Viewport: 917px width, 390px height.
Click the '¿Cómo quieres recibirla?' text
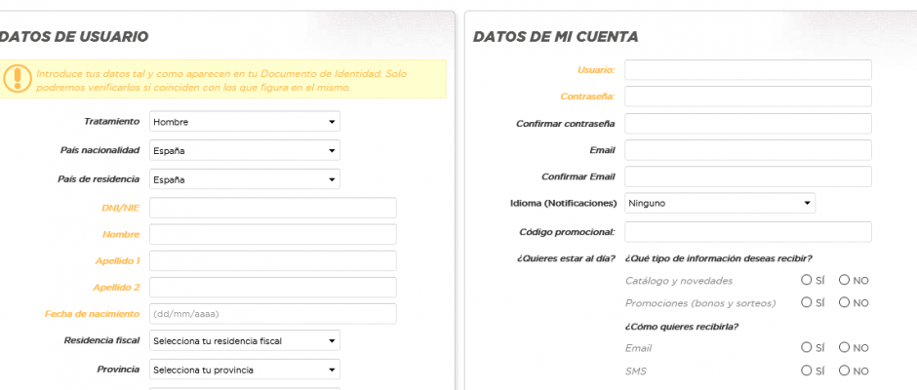tap(682, 327)
